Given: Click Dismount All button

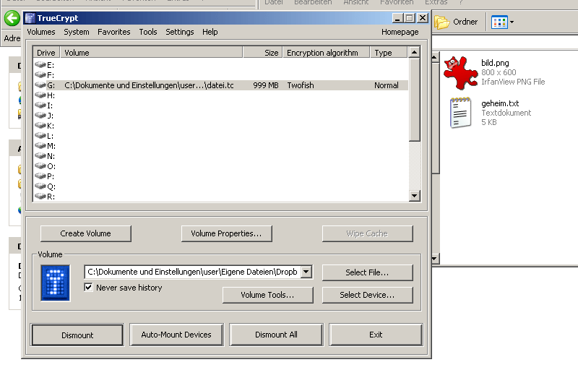Looking at the screenshot, I should click(x=276, y=335).
